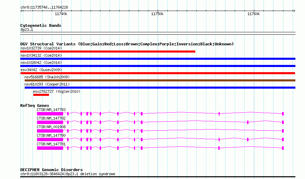
Task: Click the chr8:11735746..11764226 coordinate label
Action: (x=44, y=7)
